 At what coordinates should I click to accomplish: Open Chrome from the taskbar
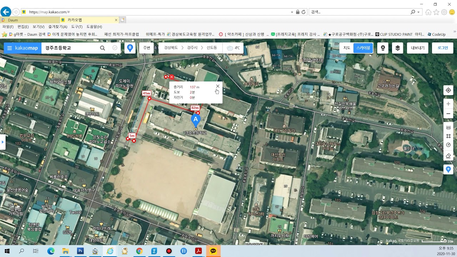click(139, 251)
